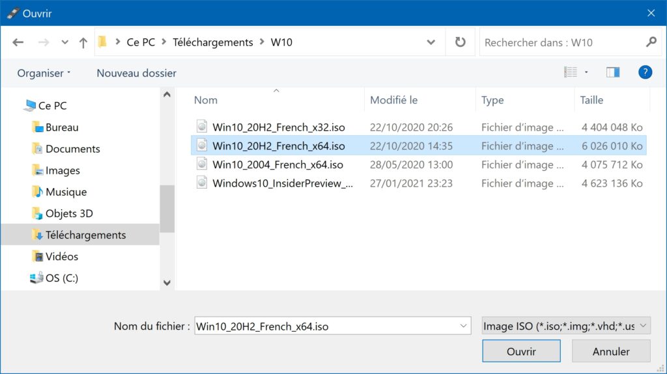Open the Organiser menu

44,73
